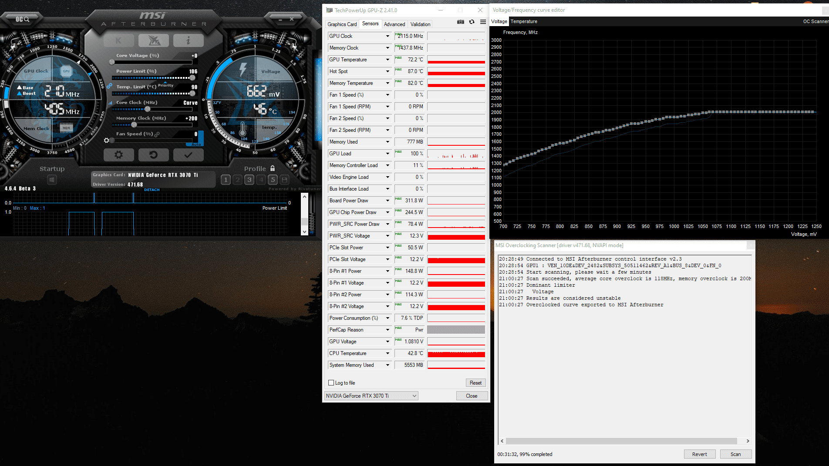
Task: Select the Sensors tab in GPU-Z
Action: (x=371, y=24)
